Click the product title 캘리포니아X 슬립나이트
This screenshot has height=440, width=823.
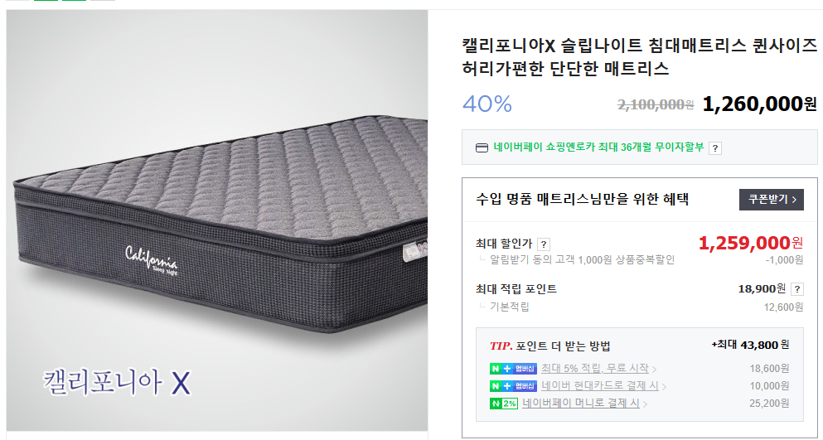click(639, 57)
